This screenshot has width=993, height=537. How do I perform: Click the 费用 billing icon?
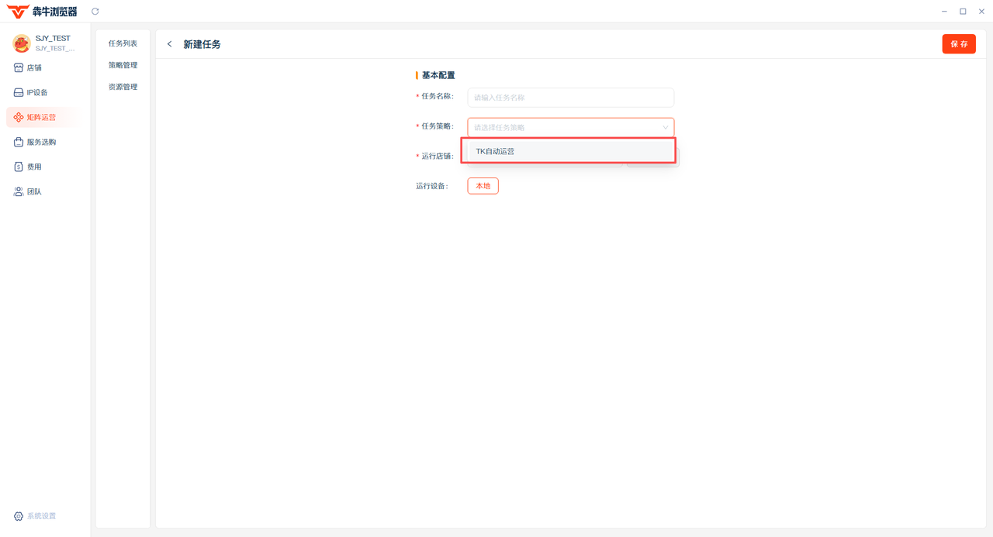19,167
